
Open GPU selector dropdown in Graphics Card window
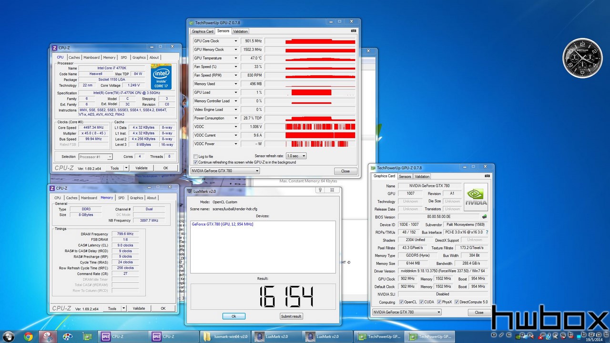[x=407, y=313]
